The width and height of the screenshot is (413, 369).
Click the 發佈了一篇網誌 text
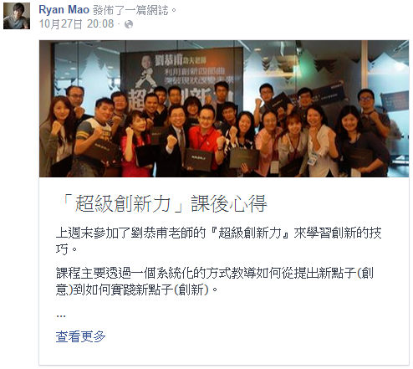point(134,10)
